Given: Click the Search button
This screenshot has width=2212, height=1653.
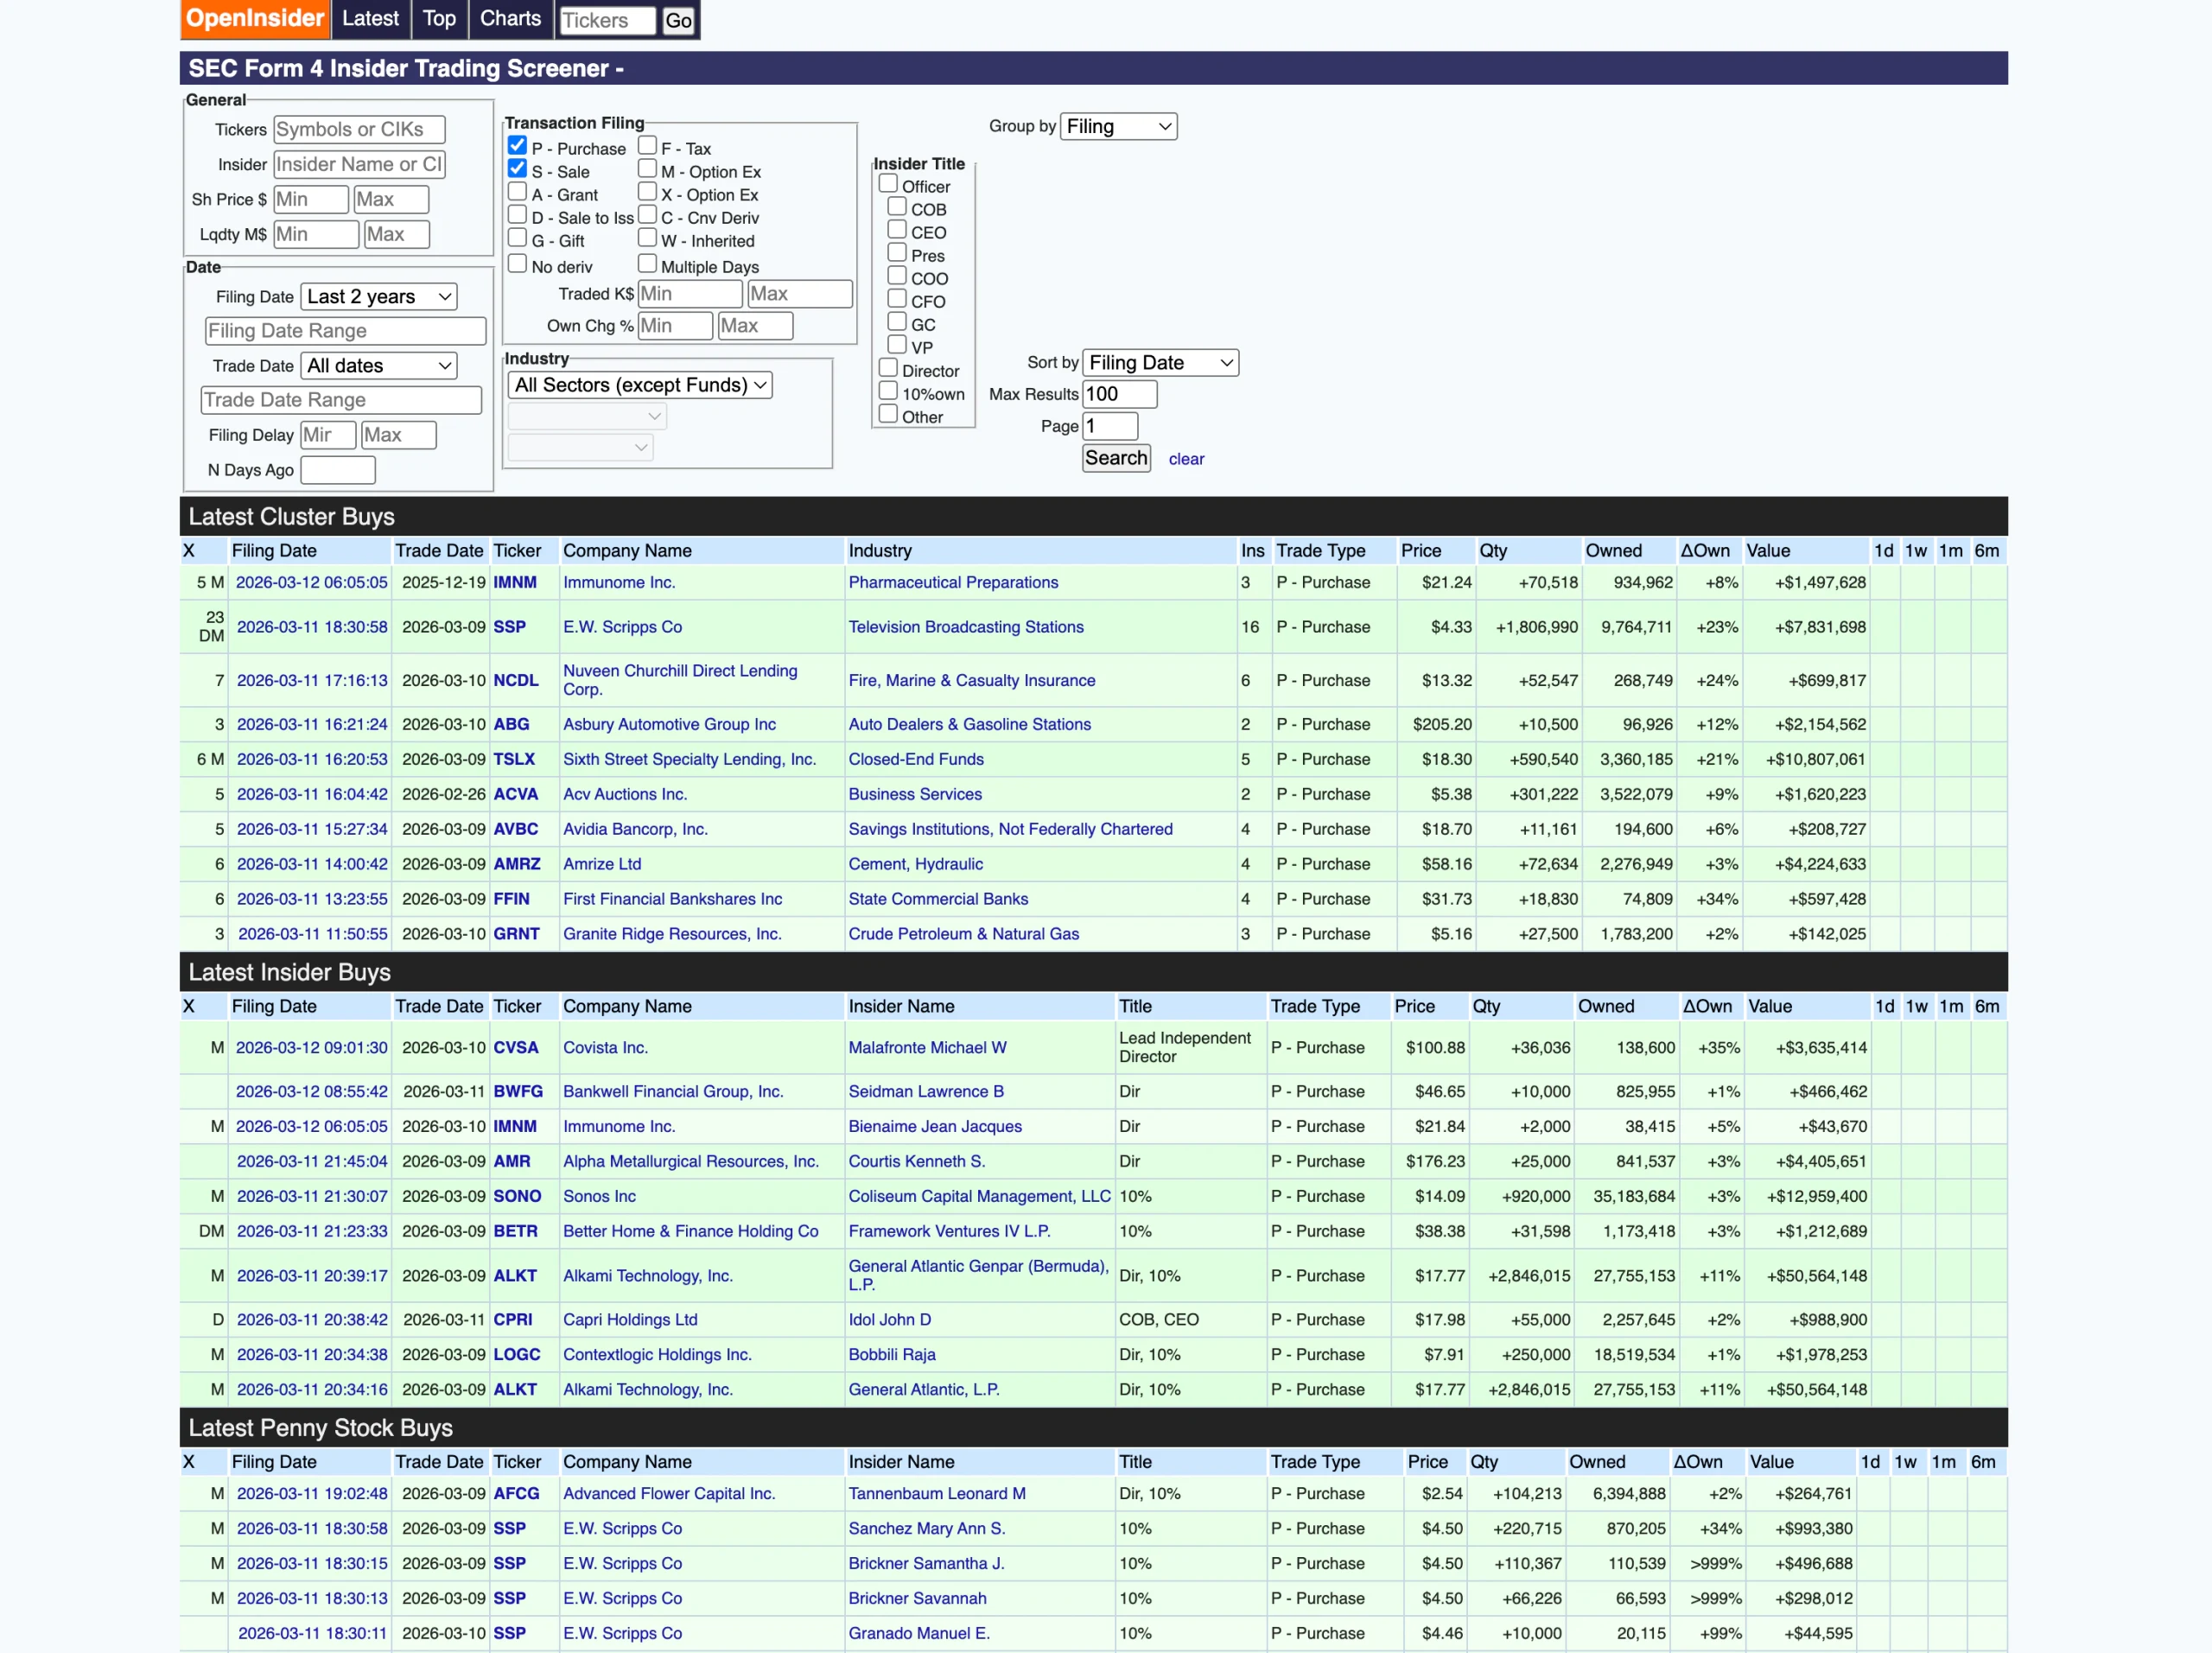Looking at the screenshot, I should click(x=1115, y=458).
